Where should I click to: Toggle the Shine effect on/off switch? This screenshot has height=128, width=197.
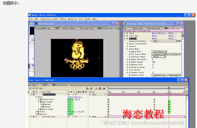pyautogui.click(x=127, y=33)
